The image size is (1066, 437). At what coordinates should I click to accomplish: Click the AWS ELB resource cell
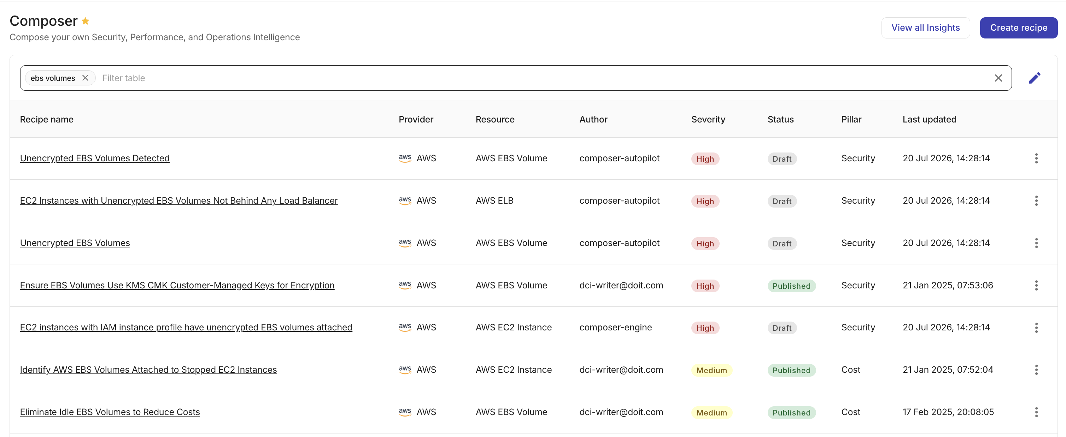pyautogui.click(x=494, y=200)
